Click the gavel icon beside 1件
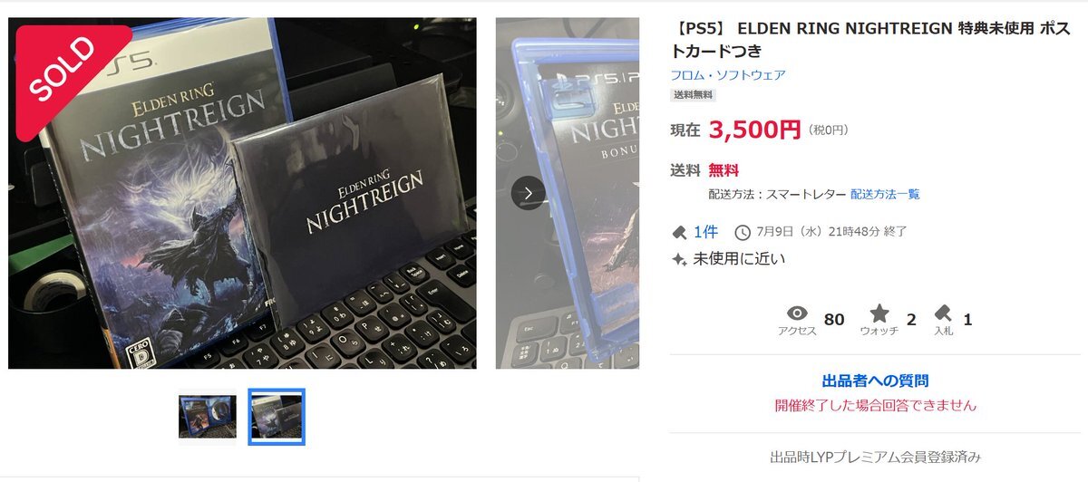This screenshot has height=482, width=1088. click(x=679, y=232)
